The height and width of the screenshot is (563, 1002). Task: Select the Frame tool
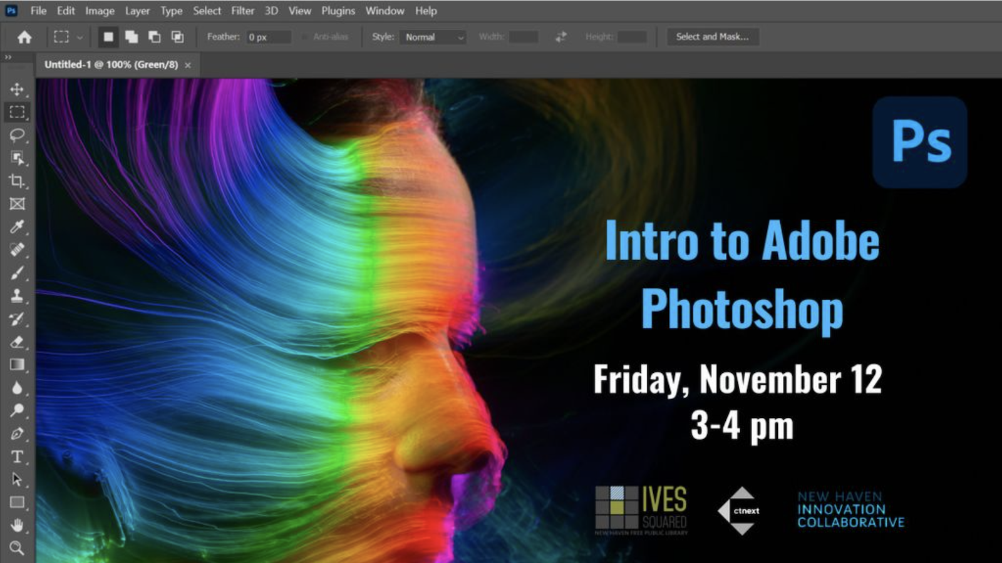click(x=17, y=204)
